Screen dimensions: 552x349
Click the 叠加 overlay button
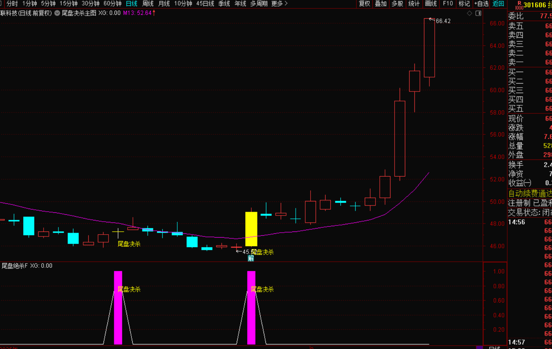pyautogui.click(x=381, y=4)
